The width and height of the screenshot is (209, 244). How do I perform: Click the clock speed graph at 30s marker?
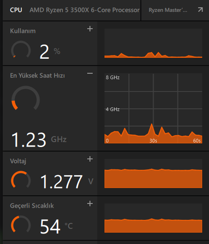coord(153,141)
